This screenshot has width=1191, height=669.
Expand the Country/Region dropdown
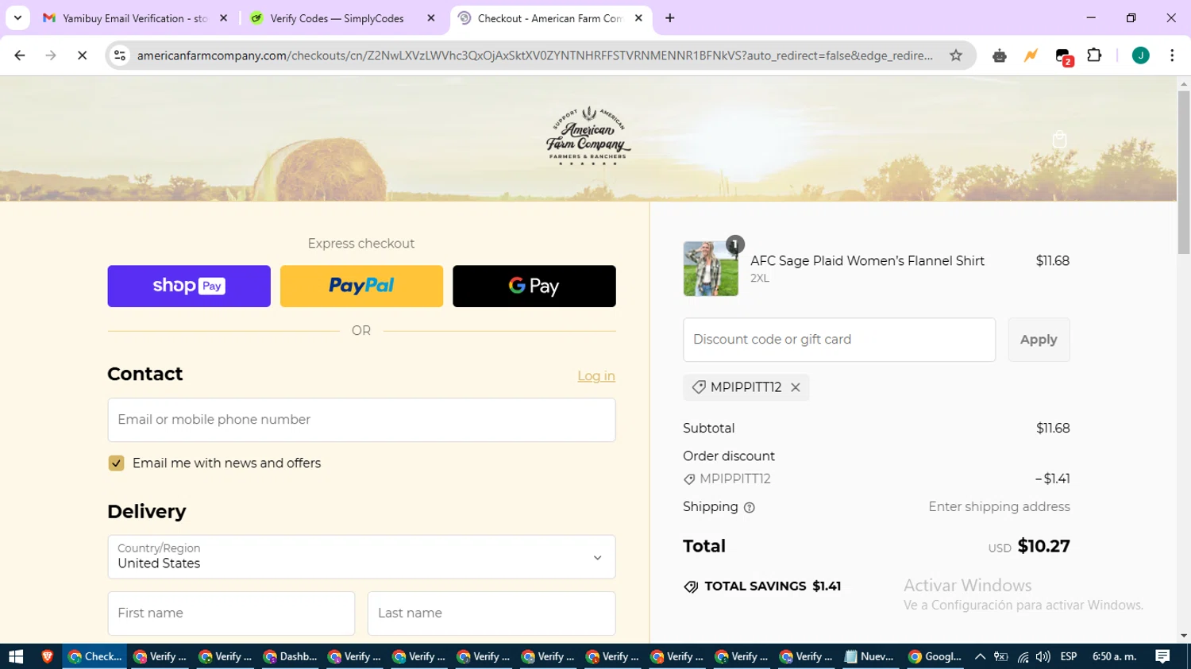[x=361, y=556]
